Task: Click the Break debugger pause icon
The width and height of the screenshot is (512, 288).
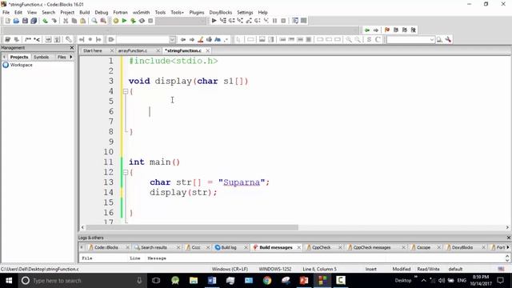Action: coord(274,21)
